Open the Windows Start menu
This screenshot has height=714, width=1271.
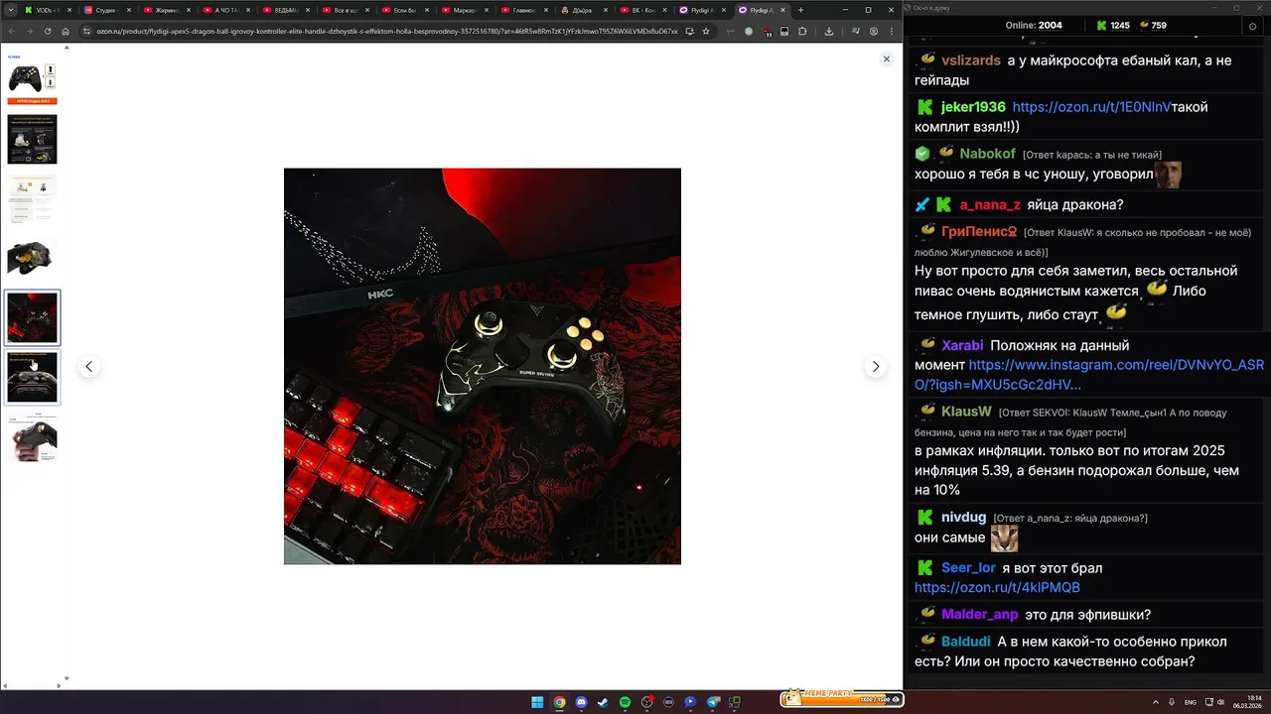pyautogui.click(x=537, y=702)
